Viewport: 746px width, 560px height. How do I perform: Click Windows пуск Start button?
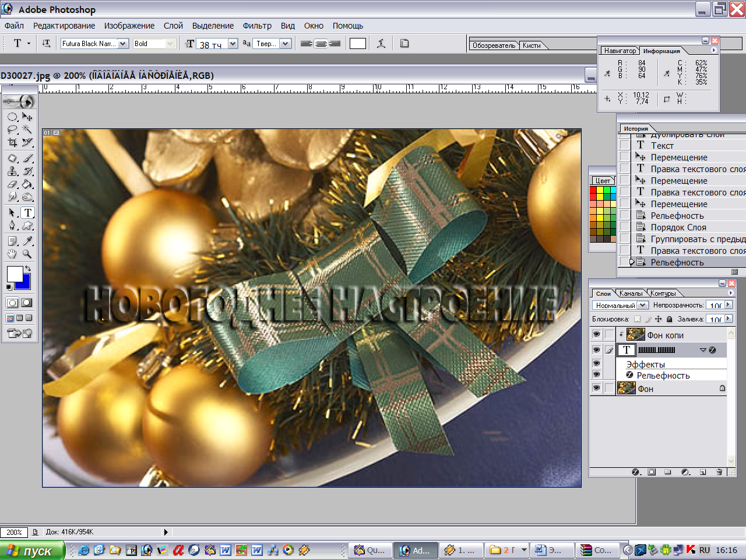click(31, 551)
